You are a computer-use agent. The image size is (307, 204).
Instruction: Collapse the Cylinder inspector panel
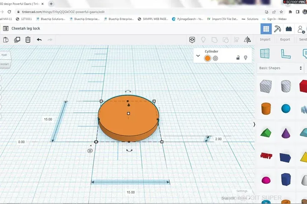pos(198,55)
